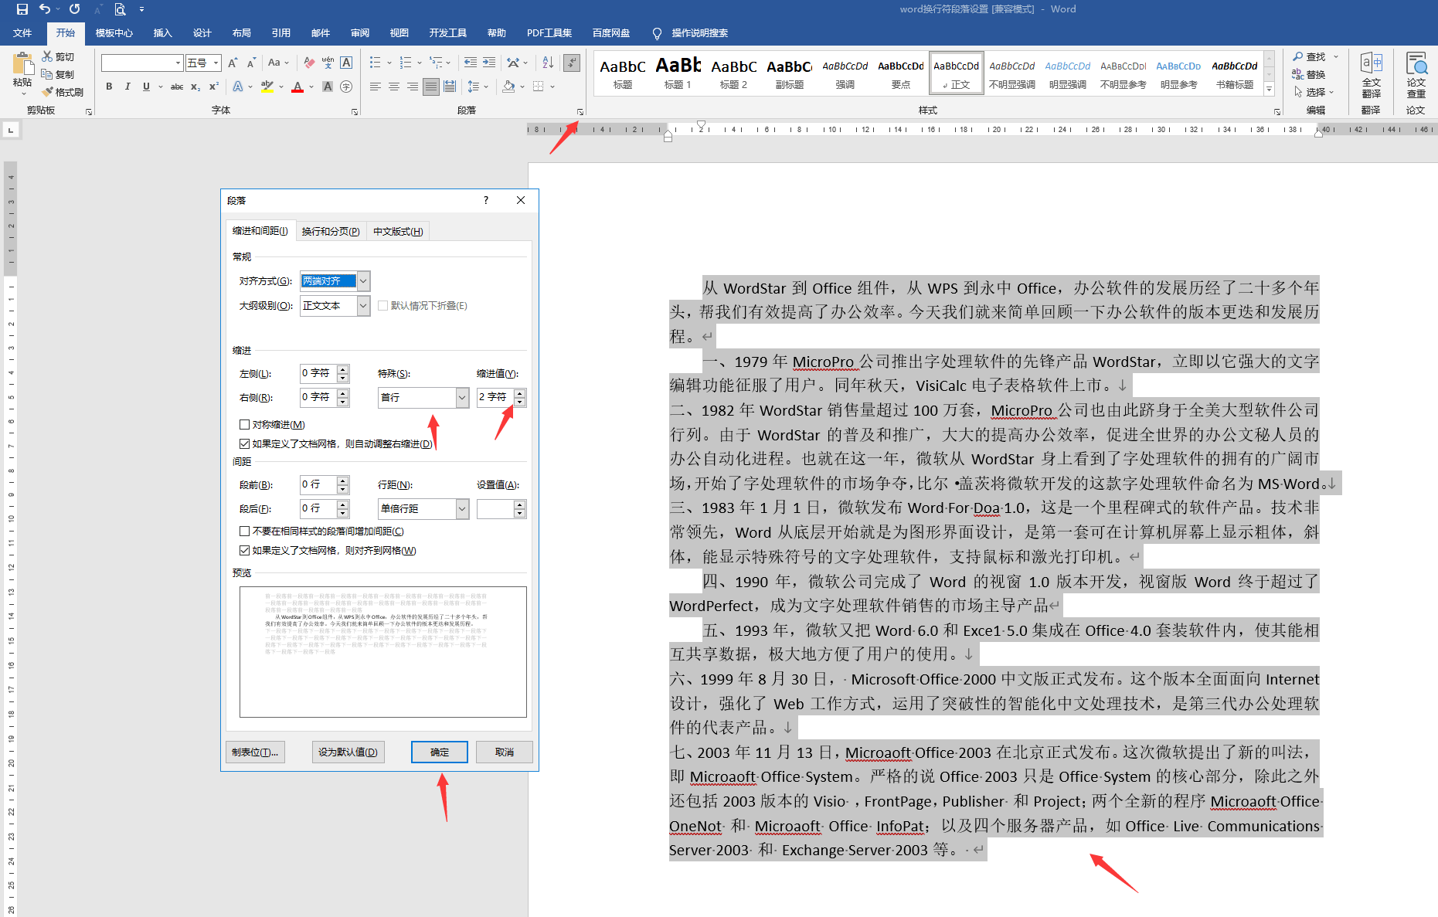The image size is (1438, 917).
Task: Switch to the 中文版式 tab
Action: [x=398, y=231]
